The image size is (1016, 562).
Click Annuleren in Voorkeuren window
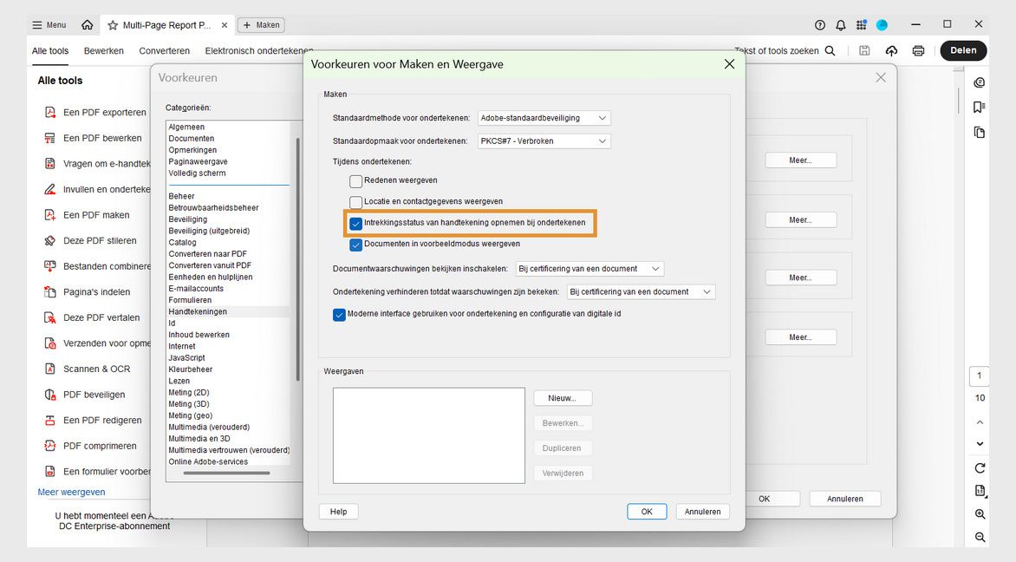845,499
